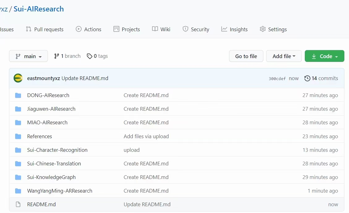Click the Sui-KnowledgeGraph folder icon
Screen dimensions: 349x213
(x=18, y=177)
